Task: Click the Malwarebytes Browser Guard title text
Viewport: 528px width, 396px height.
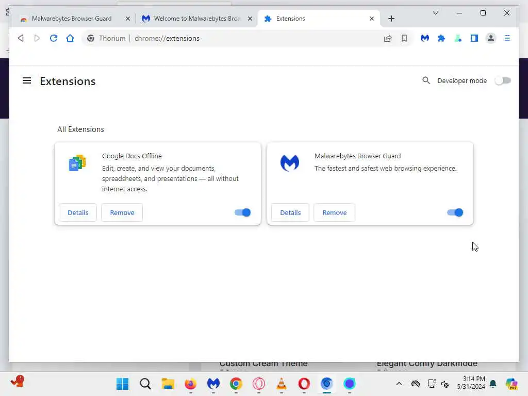Action: (x=358, y=156)
